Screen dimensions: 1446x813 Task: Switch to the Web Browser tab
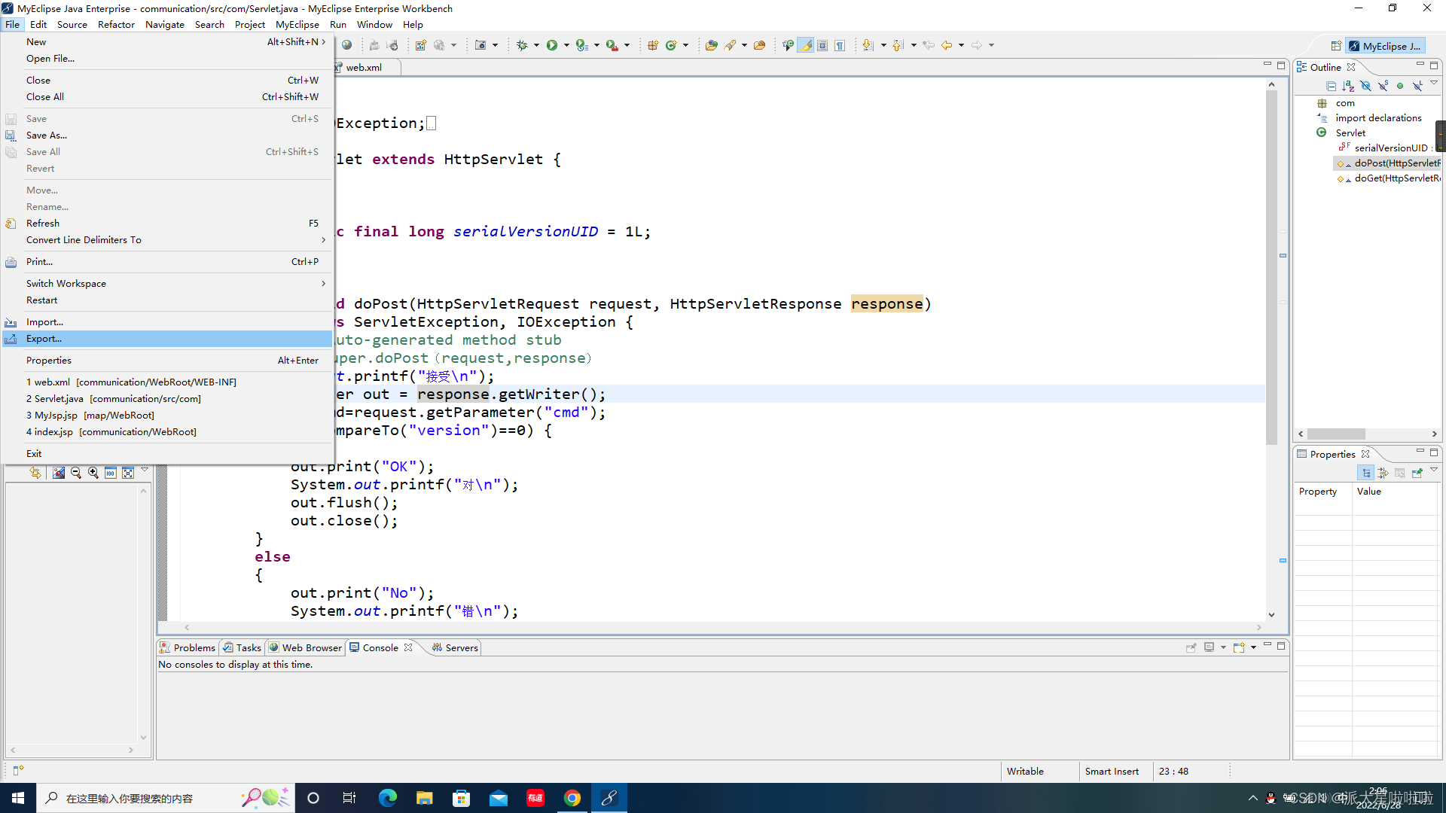(306, 648)
